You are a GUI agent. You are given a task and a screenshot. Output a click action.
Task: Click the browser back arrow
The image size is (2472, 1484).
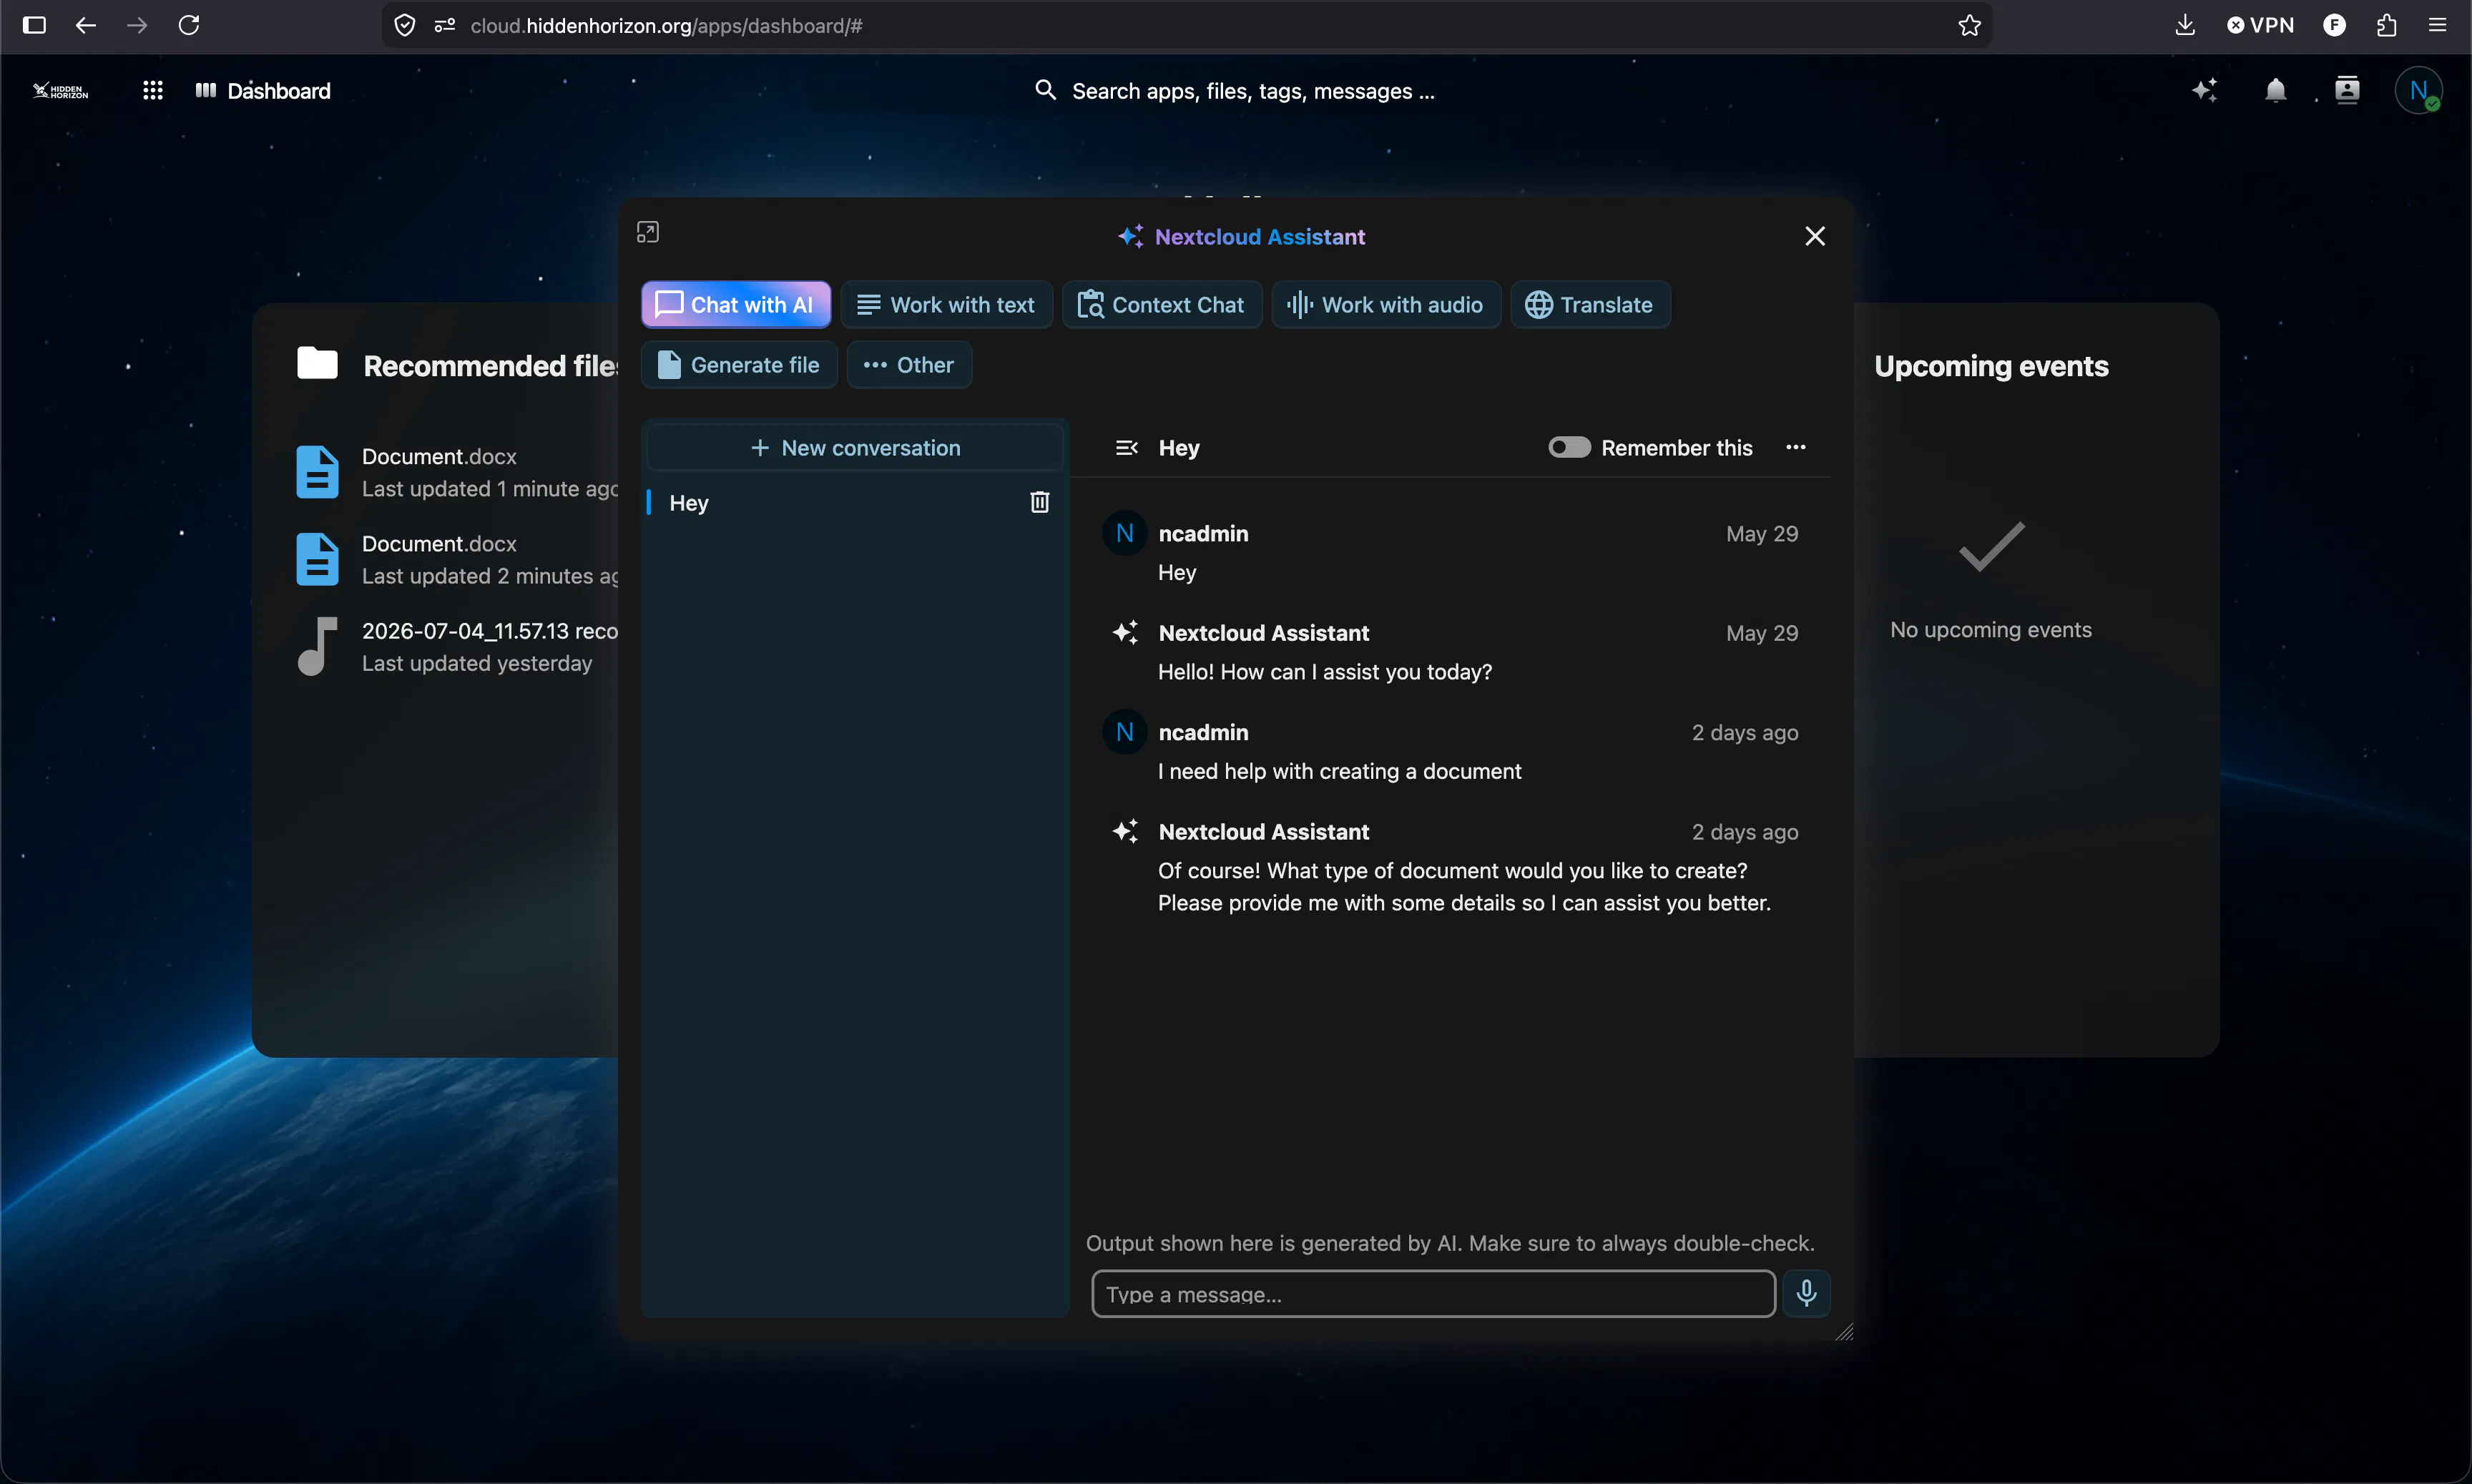tap(86, 25)
